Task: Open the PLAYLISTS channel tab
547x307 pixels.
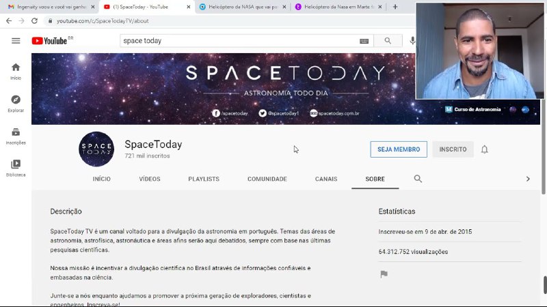Action: [x=204, y=179]
